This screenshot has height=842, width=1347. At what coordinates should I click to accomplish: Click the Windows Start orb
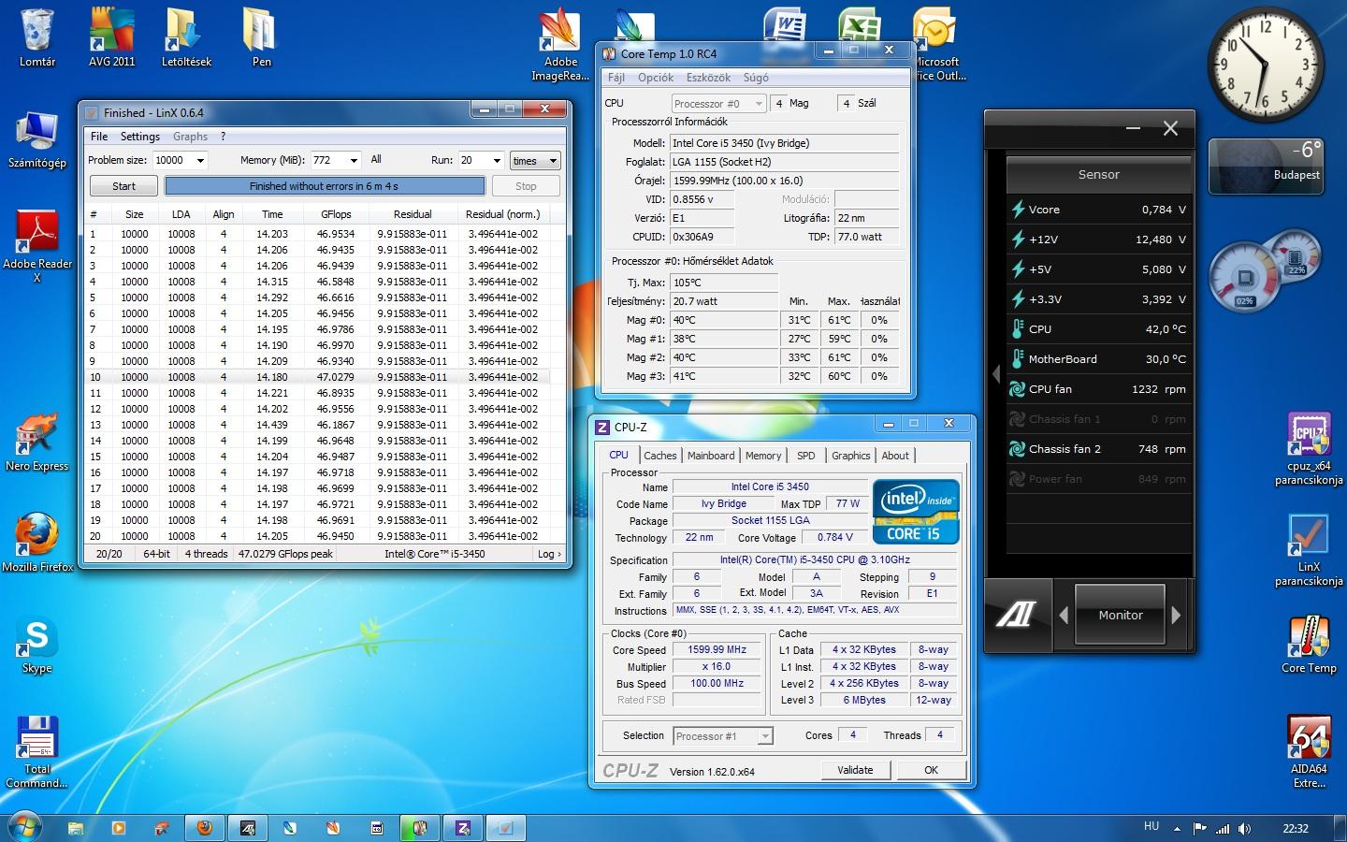tap(24, 828)
